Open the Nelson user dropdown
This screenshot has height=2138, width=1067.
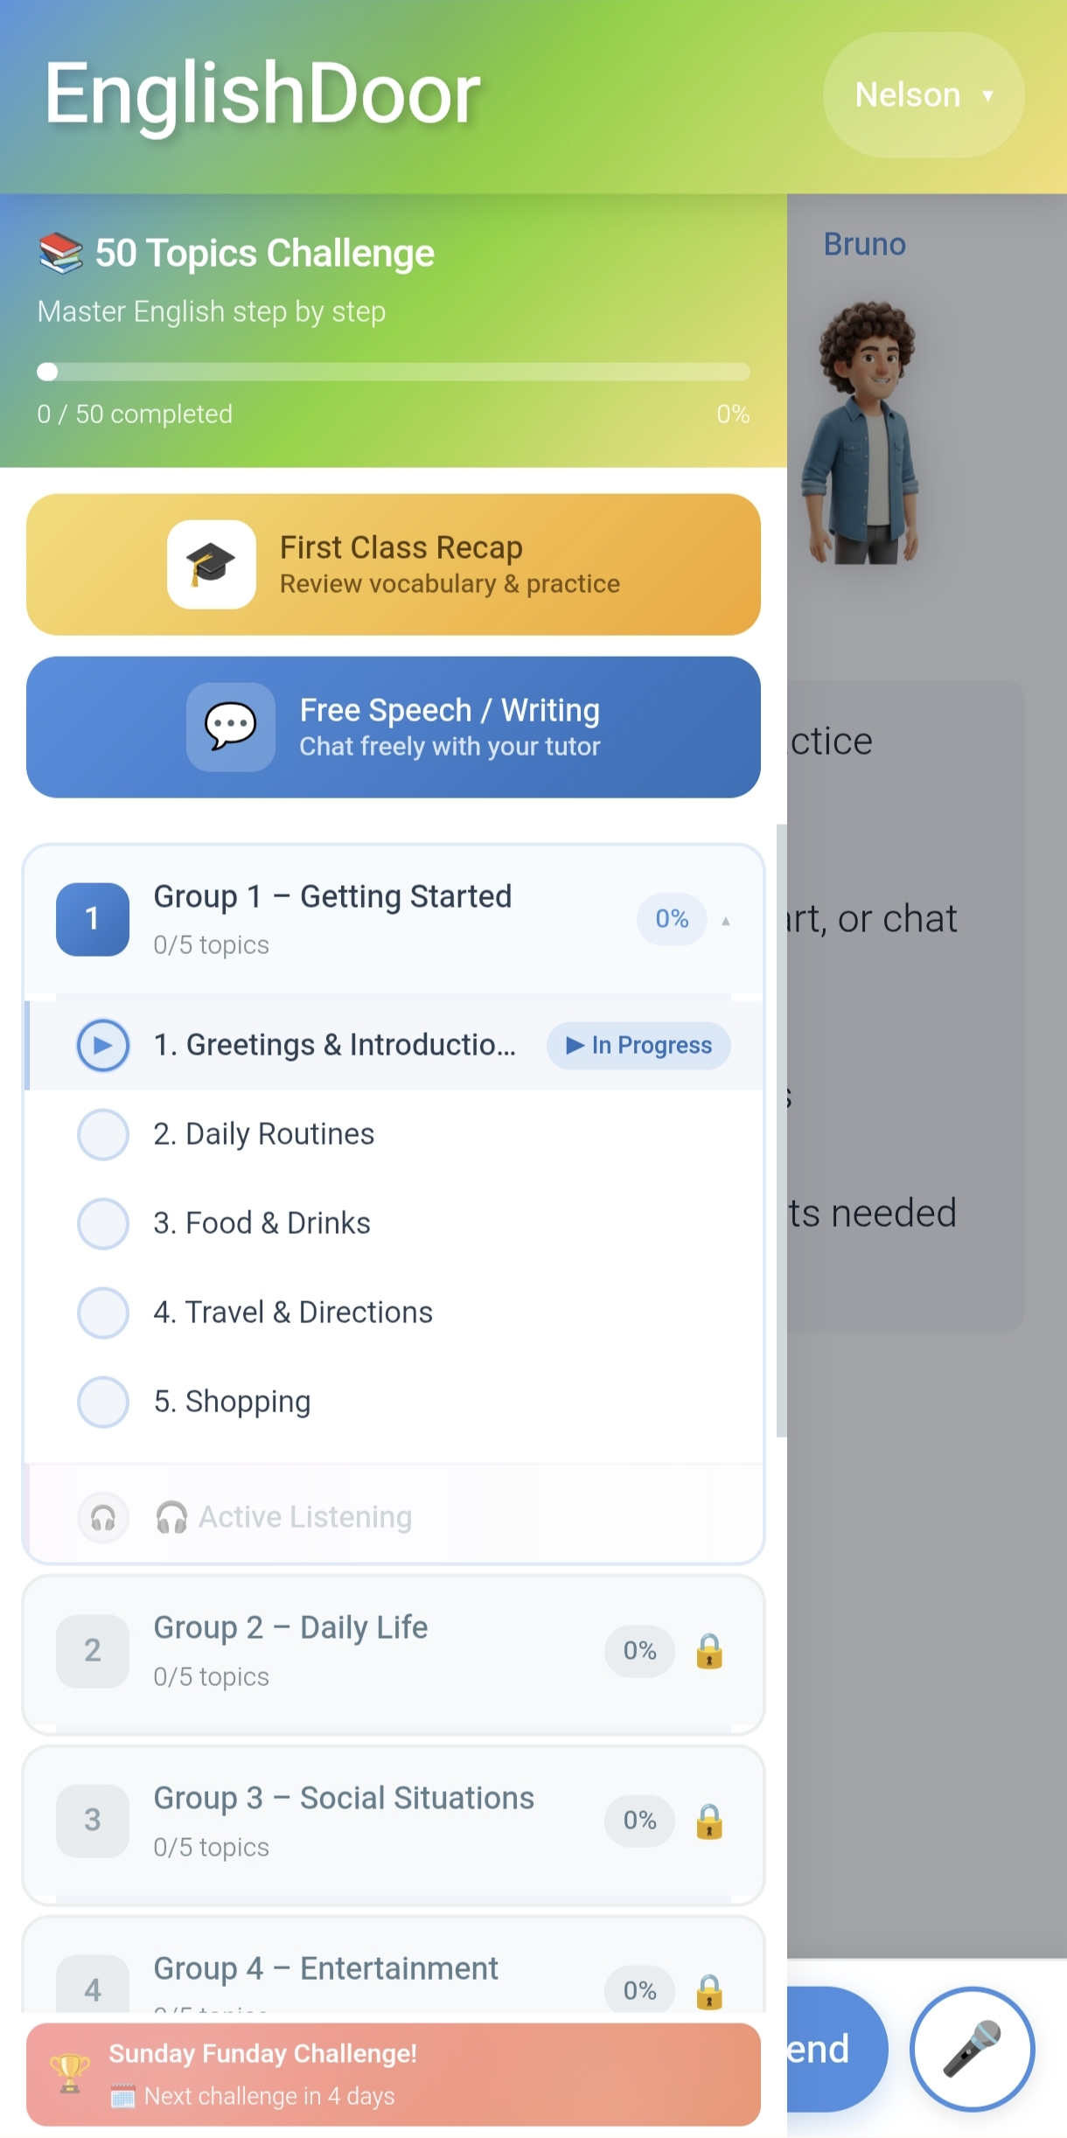924,94
